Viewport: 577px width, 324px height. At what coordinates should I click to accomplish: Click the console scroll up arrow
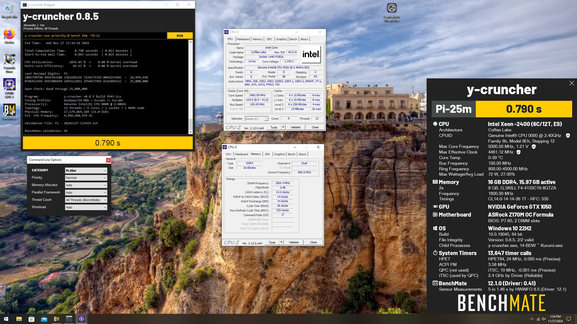(x=190, y=42)
